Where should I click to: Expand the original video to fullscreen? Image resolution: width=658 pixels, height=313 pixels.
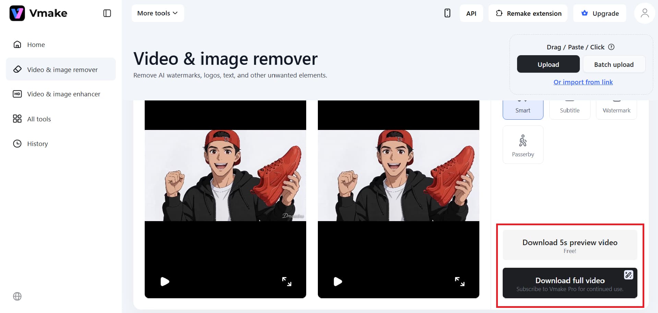click(x=287, y=281)
